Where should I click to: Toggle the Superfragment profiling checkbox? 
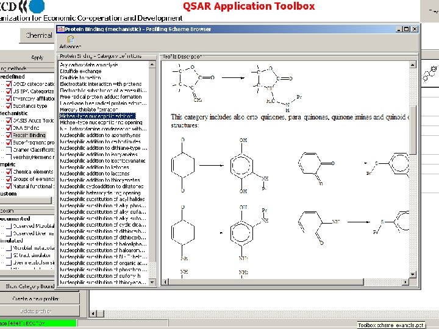tap(9, 143)
